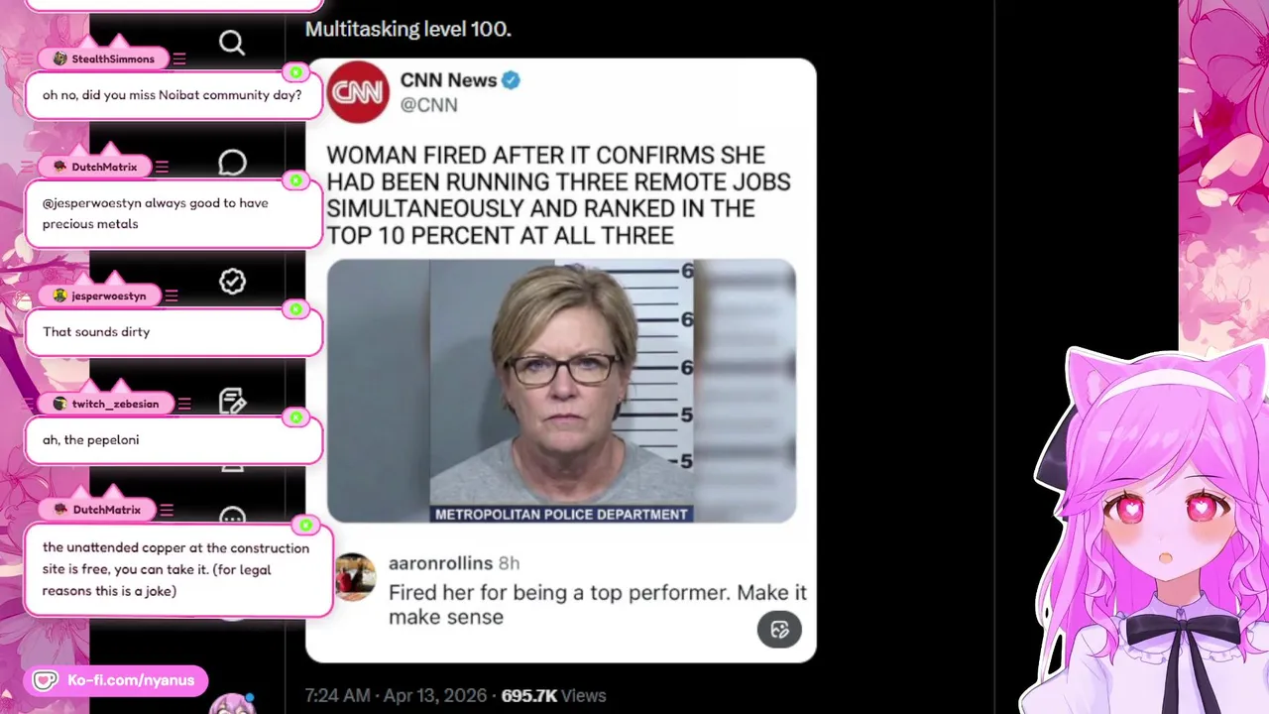Click the red CNN logo avatar
1269x714 pixels.
[358, 92]
